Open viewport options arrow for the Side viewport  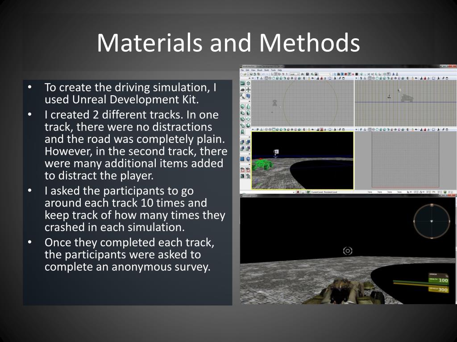click(357, 78)
